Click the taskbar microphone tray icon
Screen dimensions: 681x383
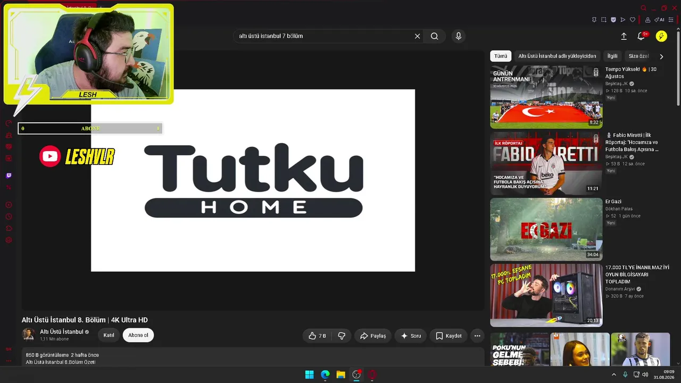[625, 374]
